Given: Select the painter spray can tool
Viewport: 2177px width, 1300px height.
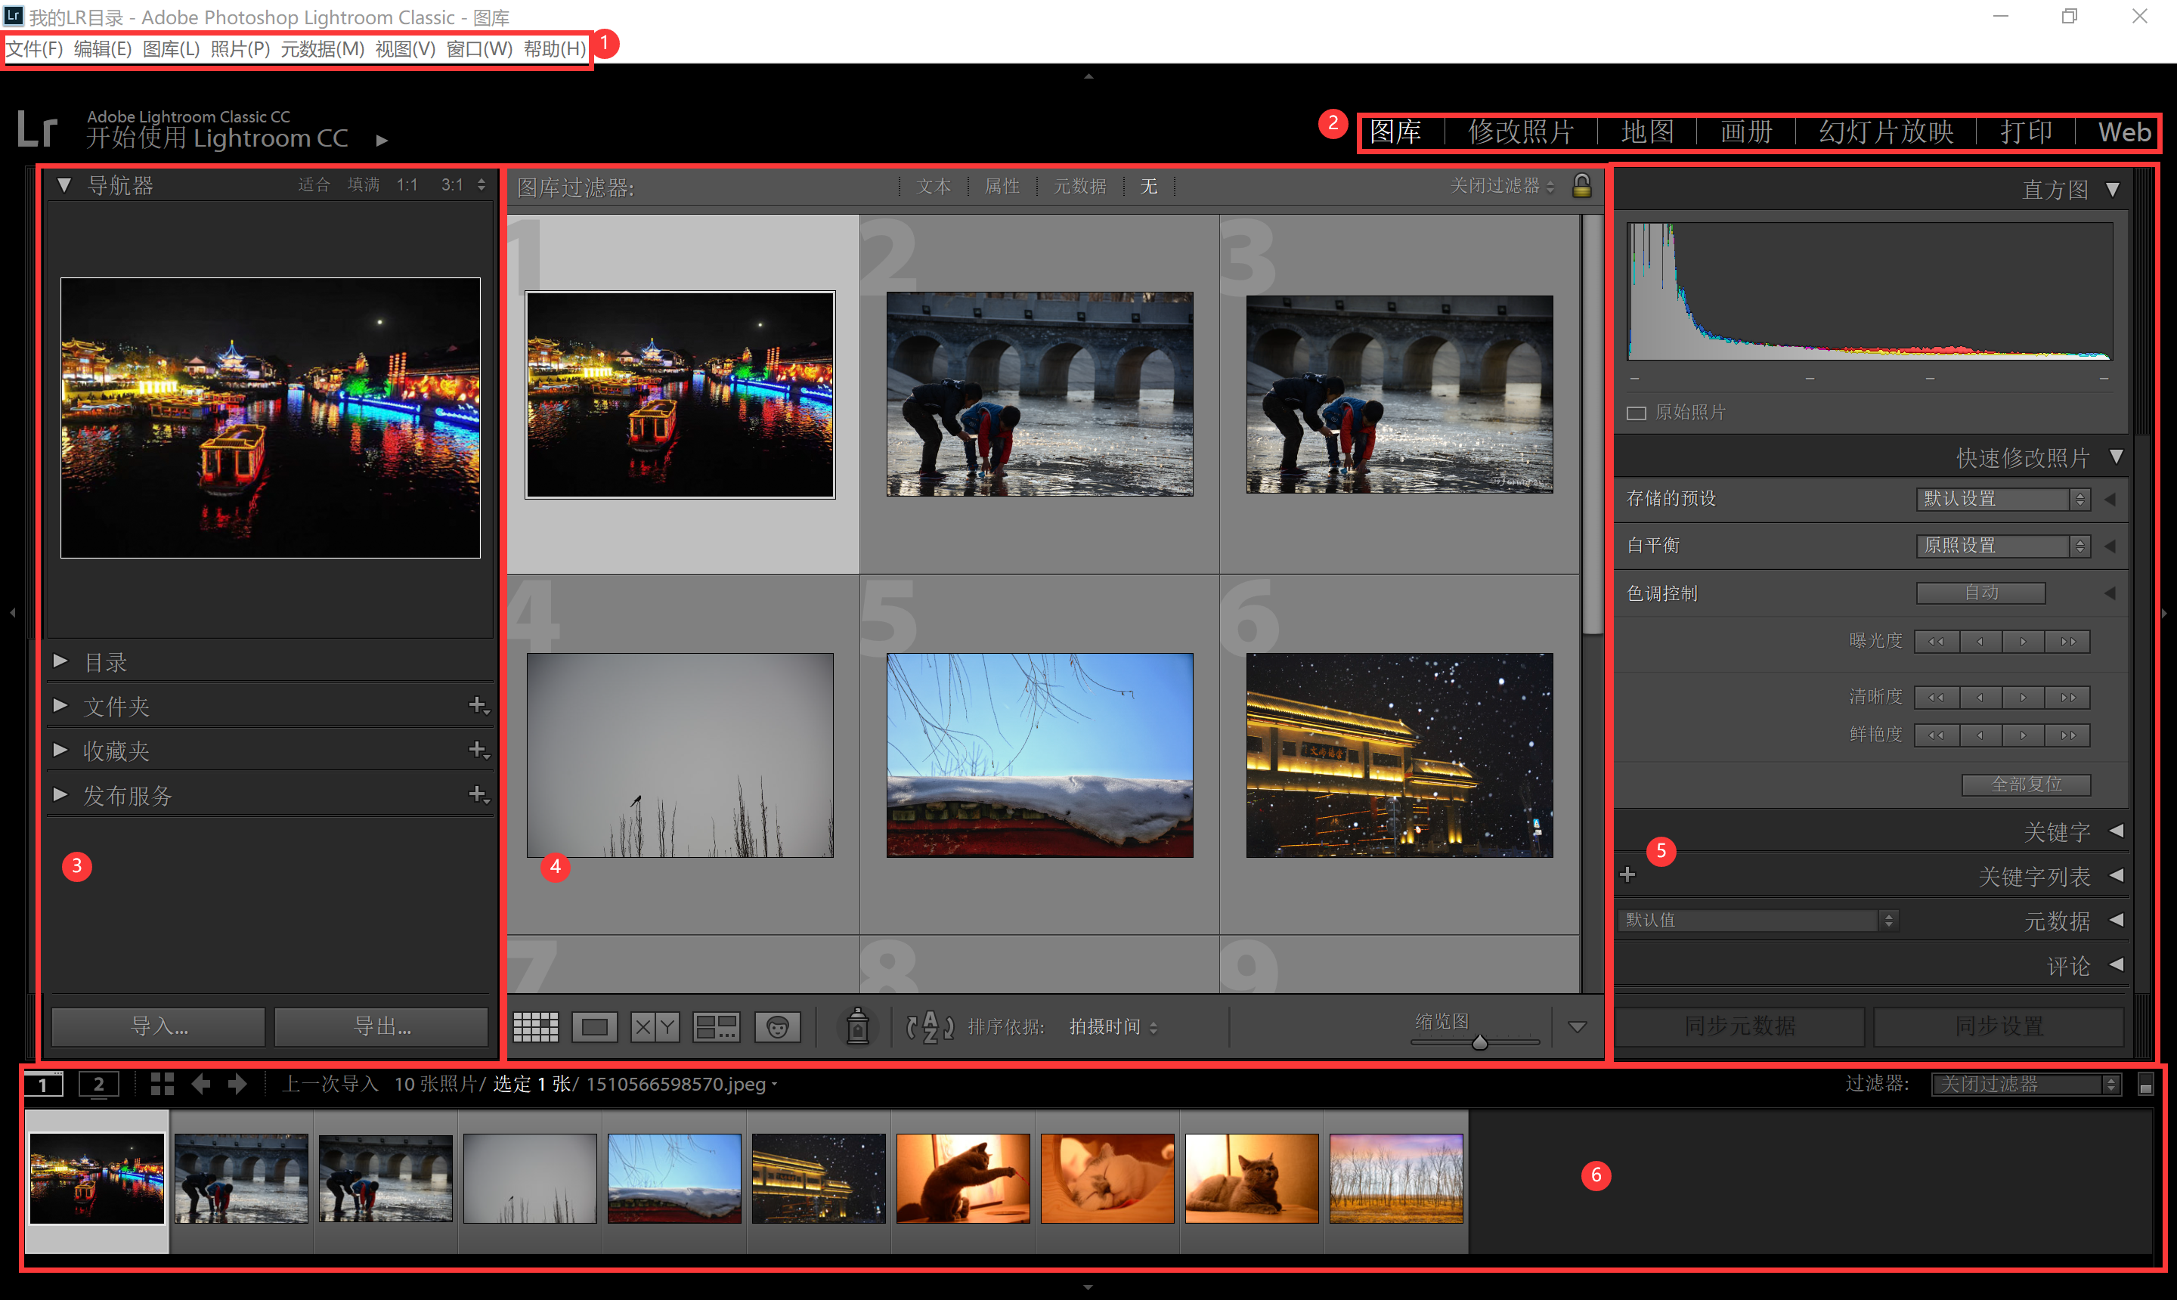Looking at the screenshot, I should tap(858, 1026).
